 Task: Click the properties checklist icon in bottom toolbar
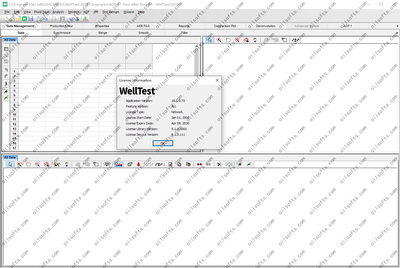click(x=130, y=164)
